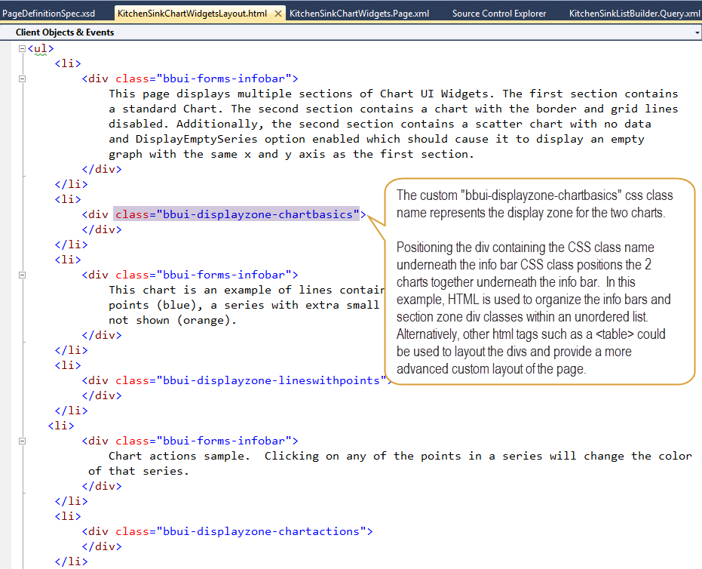Image resolution: width=702 pixels, height=569 pixels.
Task: Click the line starting 'disabled. Additionally'
Action: [x=380, y=124]
